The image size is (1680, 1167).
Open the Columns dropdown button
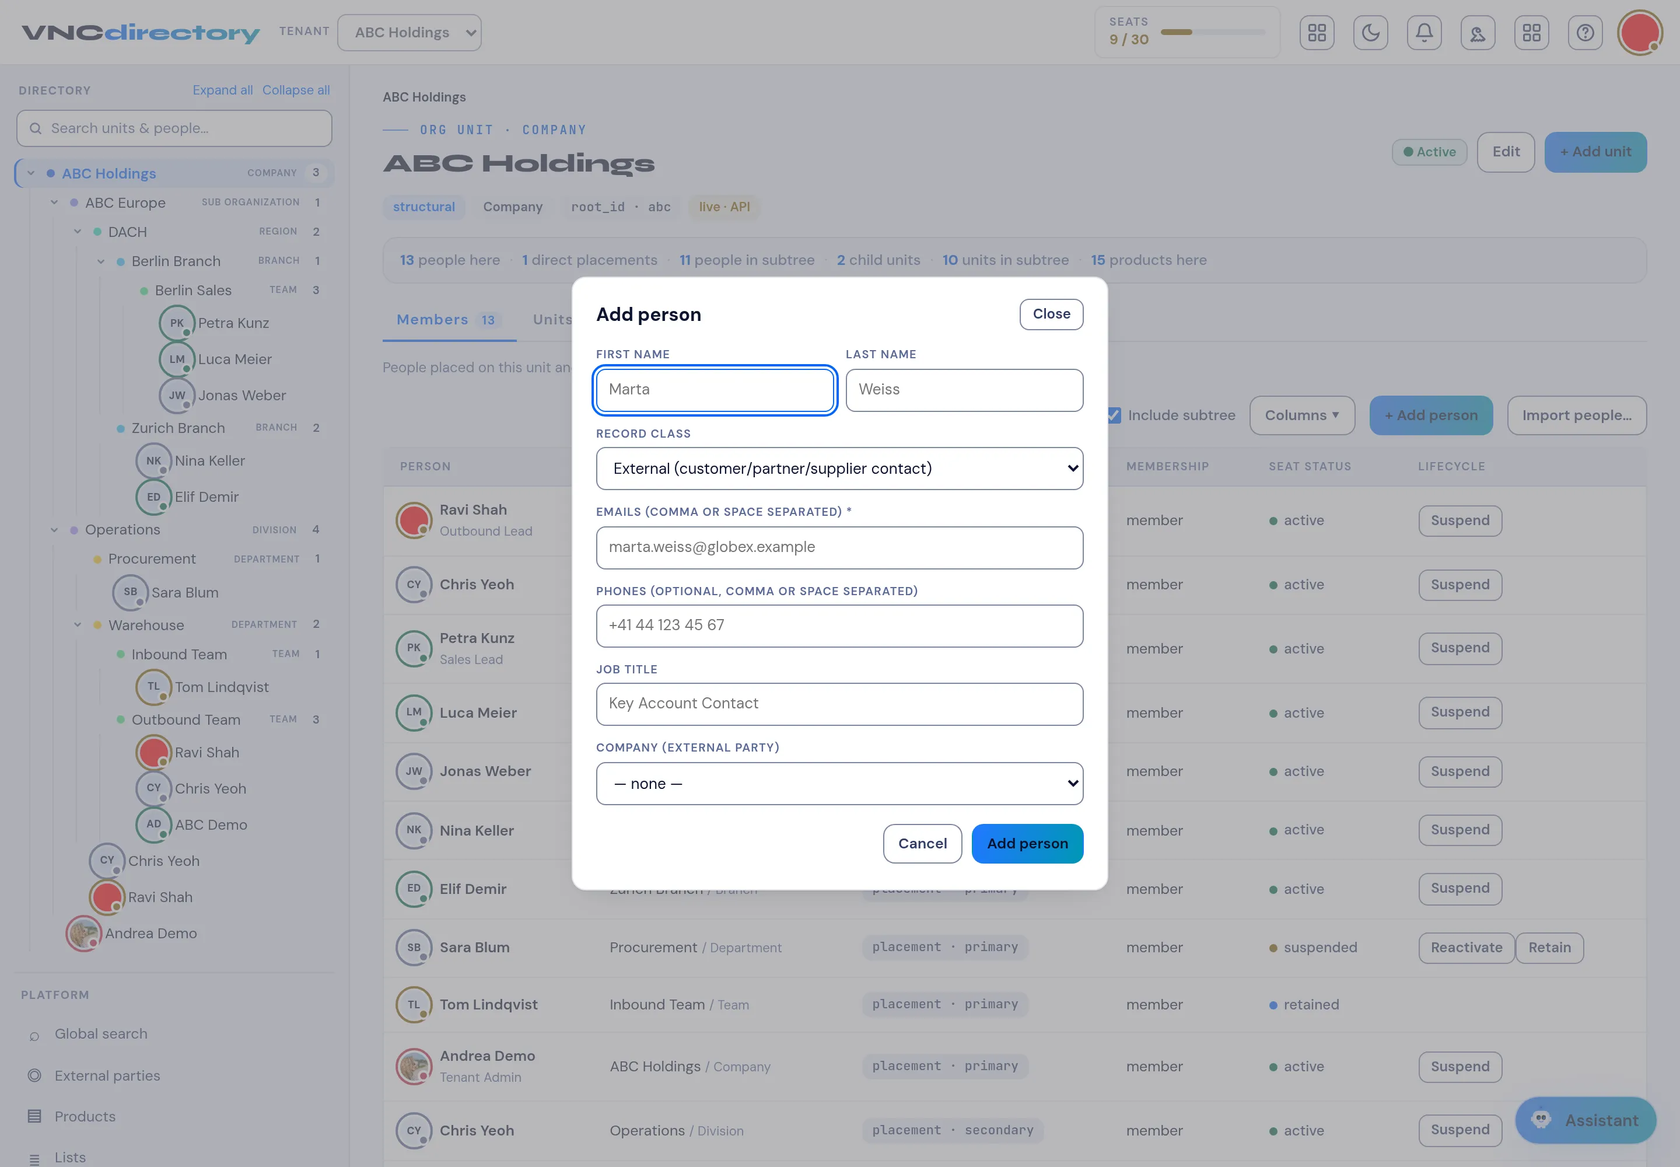[x=1302, y=415]
